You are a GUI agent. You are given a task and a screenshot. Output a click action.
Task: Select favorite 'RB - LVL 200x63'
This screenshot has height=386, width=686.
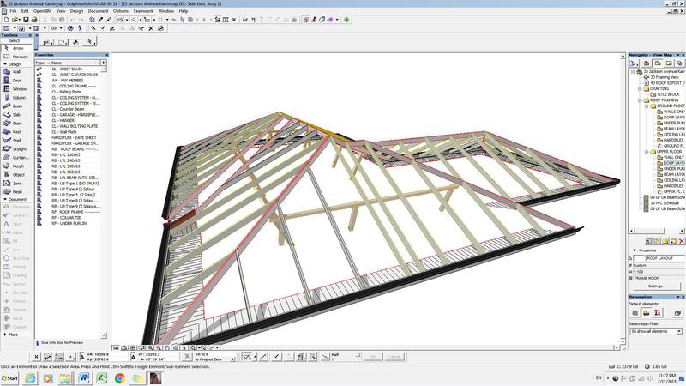[66, 154]
